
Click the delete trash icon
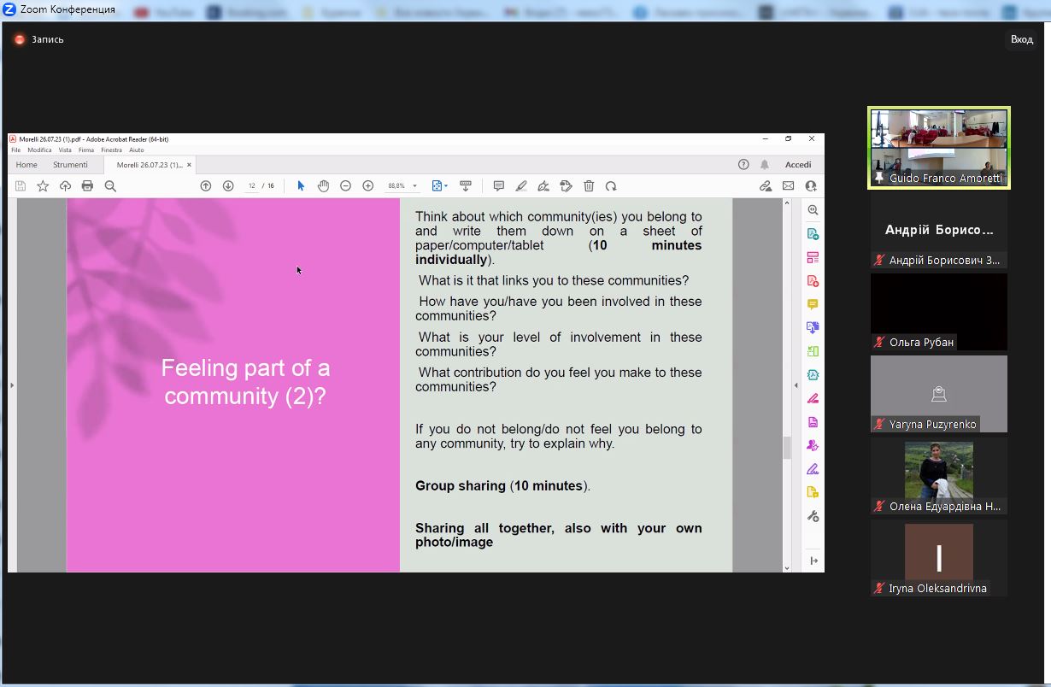(x=589, y=186)
